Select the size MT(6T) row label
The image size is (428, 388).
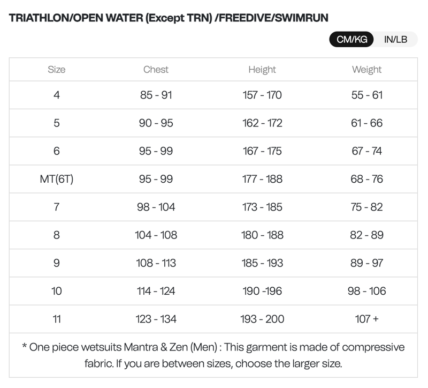(57, 179)
